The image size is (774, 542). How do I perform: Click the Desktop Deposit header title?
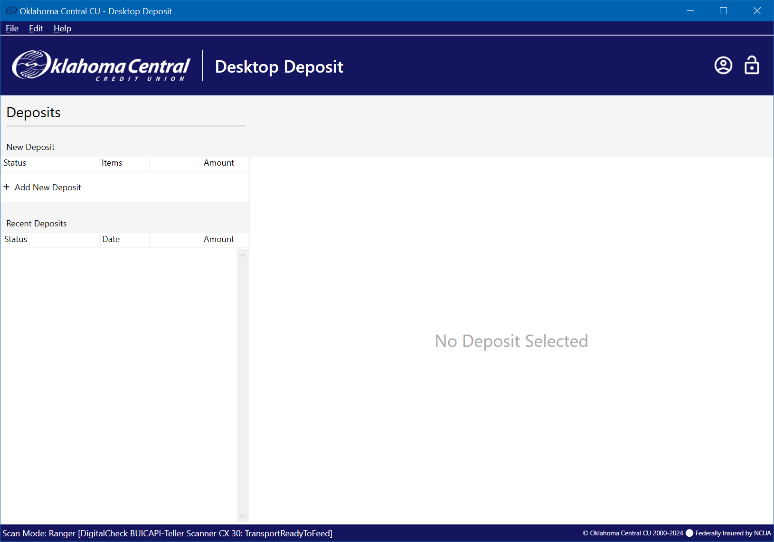pyautogui.click(x=279, y=67)
